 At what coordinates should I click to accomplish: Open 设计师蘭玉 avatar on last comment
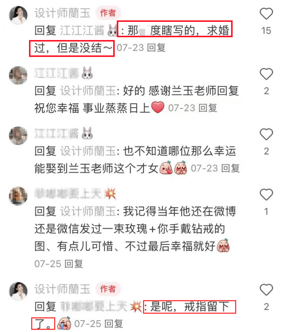(18, 291)
